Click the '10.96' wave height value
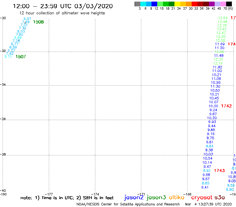Image resolution: width=236 pixels, height=207 pixels. click(216, 82)
